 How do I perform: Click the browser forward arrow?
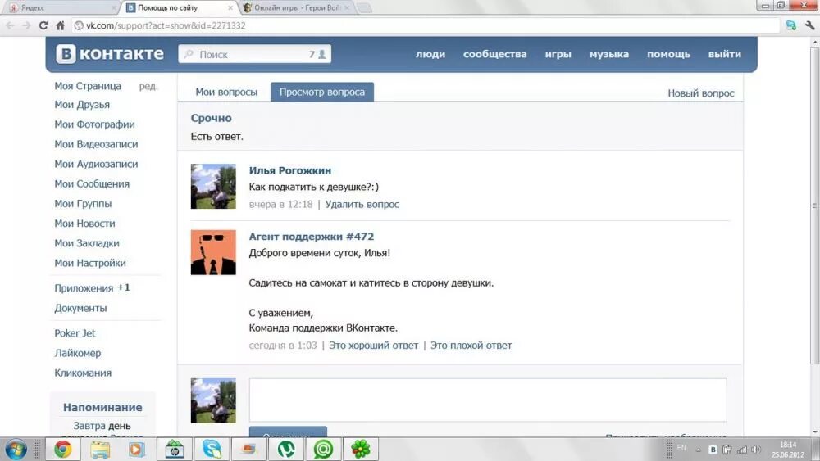[x=26, y=25]
